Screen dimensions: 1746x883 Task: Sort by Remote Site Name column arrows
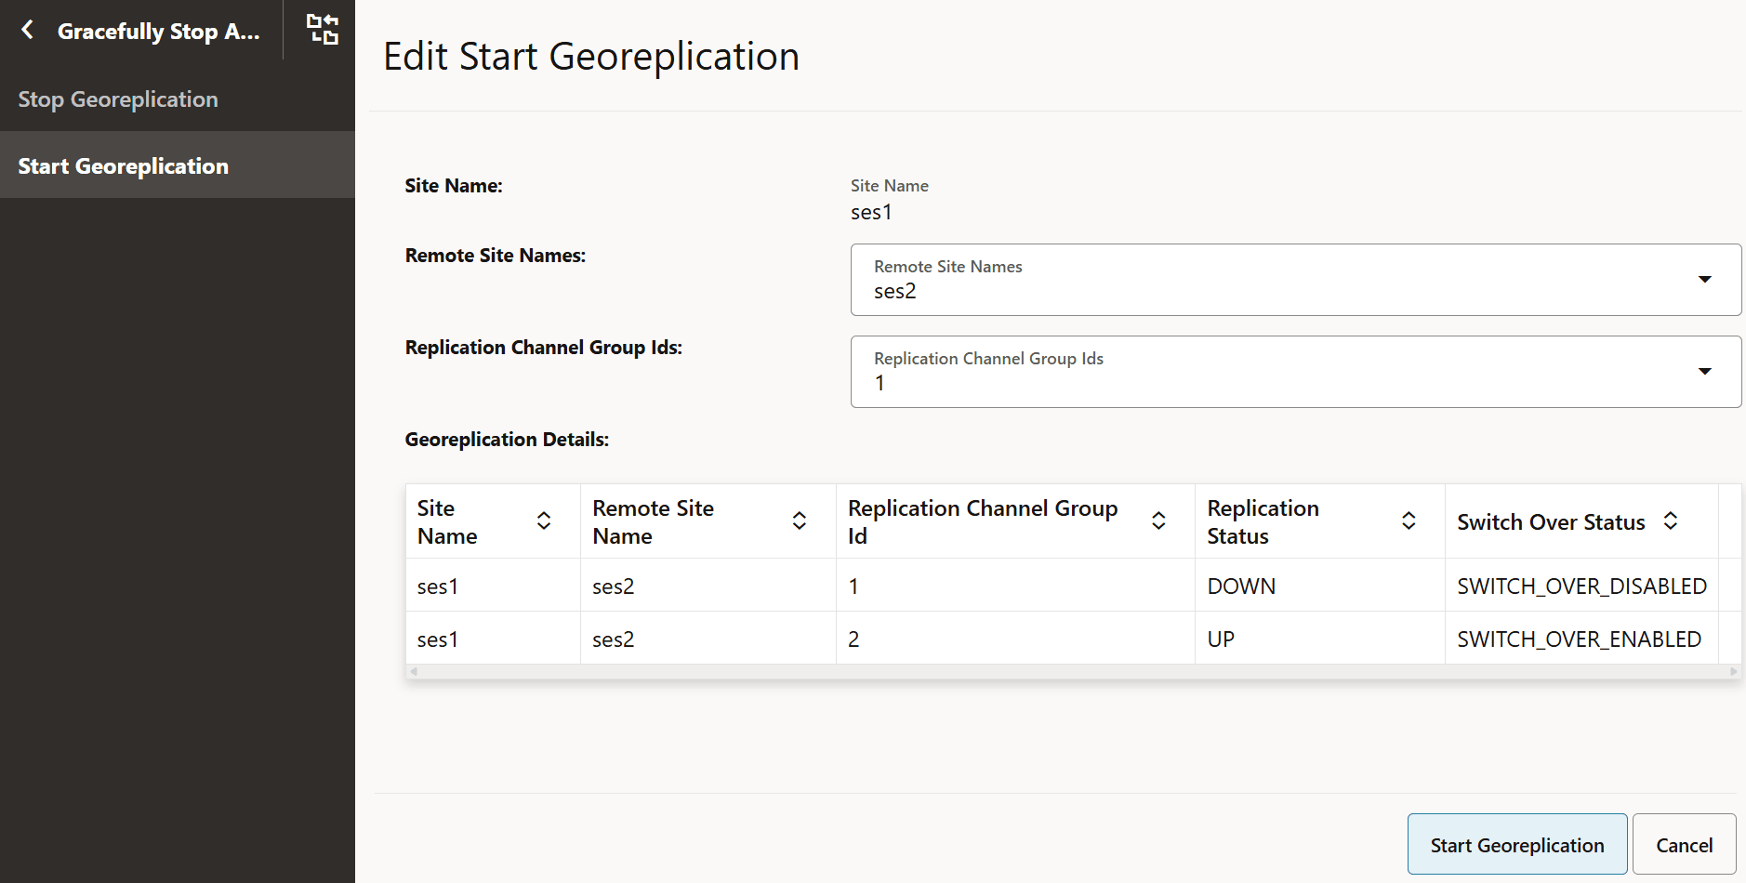pyautogui.click(x=799, y=521)
